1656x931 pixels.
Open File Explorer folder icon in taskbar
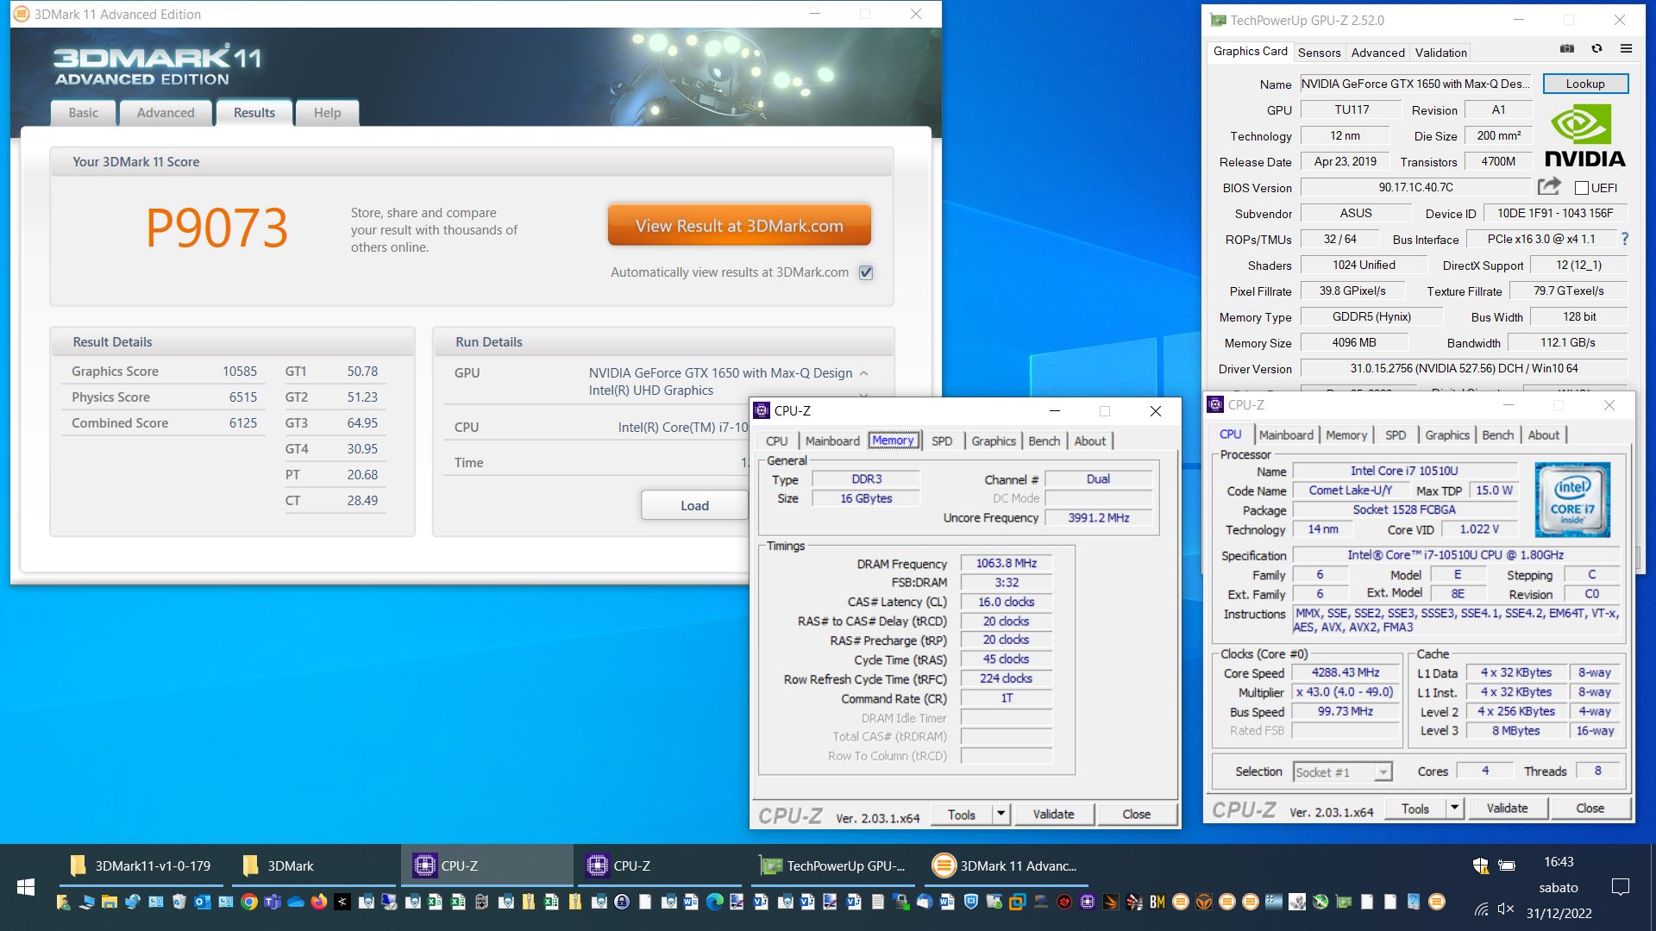pos(110,903)
